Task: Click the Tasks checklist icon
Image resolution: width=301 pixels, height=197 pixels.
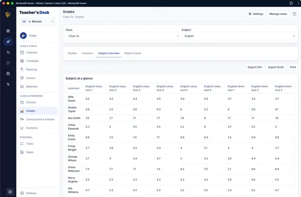Action: coord(22,144)
